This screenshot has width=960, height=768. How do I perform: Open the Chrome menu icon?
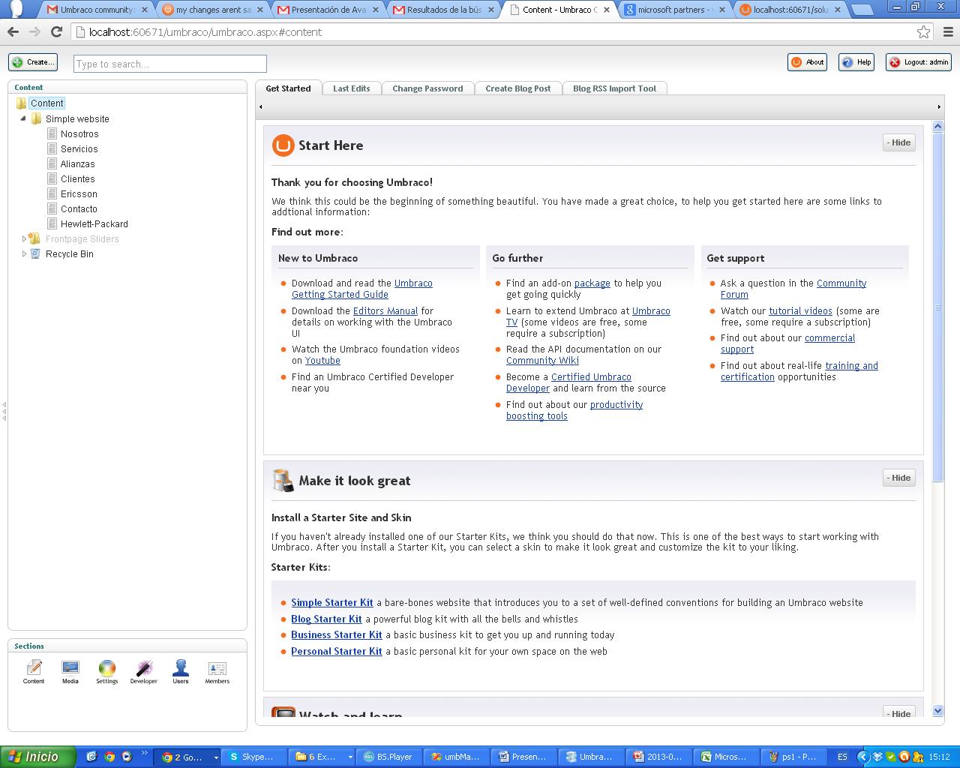(x=948, y=32)
